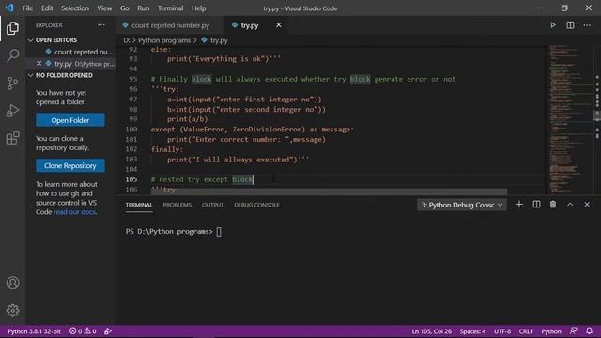The height and width of the screenshot is (338, 601).
Task: Open the Terminal menu
Action: pos(170,8)
